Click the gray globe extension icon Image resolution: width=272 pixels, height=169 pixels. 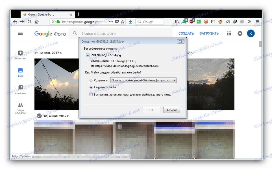coord(242,22)
